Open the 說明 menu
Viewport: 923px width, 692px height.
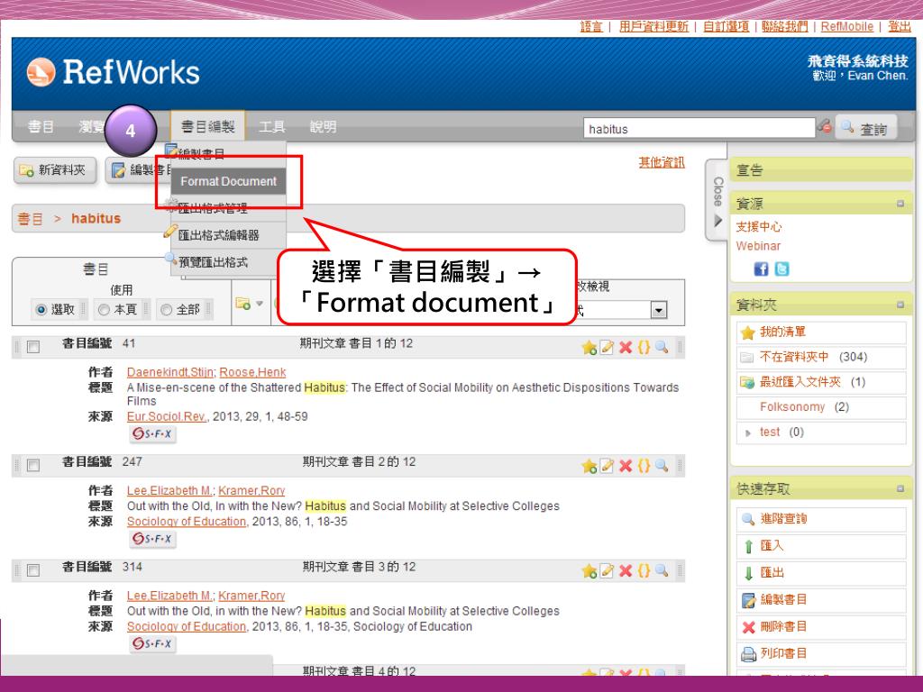coord(324,126)
